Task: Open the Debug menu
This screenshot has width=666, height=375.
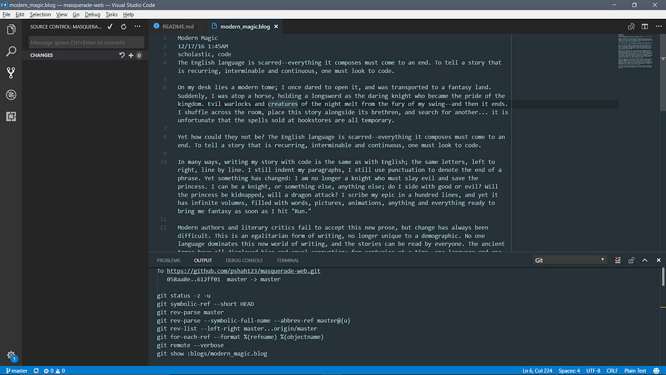Action: click(92, 14)
